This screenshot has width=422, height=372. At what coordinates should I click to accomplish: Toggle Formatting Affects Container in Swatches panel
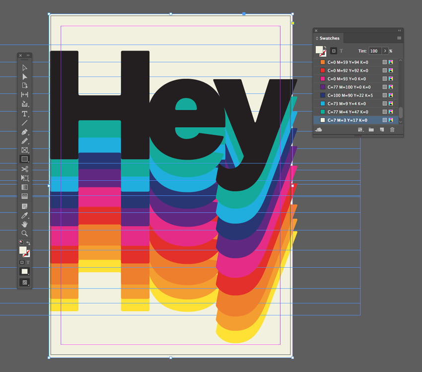click(x=334, y=51)
